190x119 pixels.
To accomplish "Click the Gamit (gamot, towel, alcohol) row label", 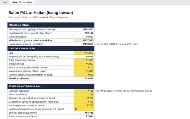I will pos(41,33).
